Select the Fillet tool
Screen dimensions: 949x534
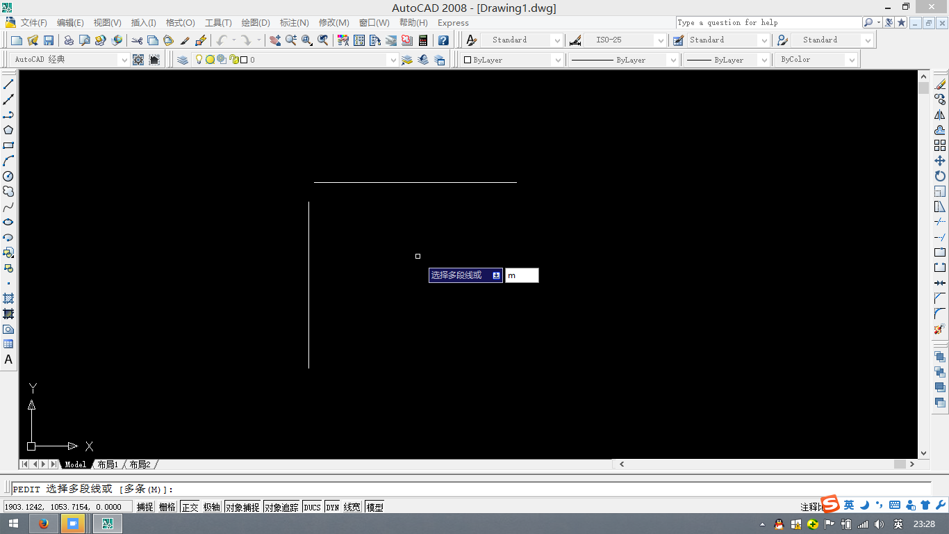coord(940,314)
